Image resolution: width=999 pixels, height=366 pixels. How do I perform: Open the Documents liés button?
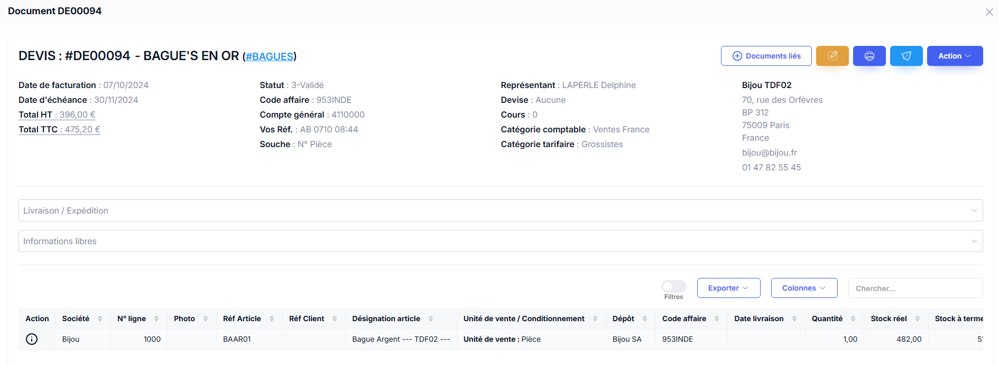click(766, 56)
